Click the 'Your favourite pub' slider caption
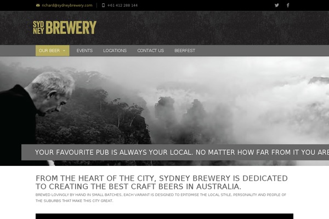The height and width of the screenshot is (219, 329). 175,152
